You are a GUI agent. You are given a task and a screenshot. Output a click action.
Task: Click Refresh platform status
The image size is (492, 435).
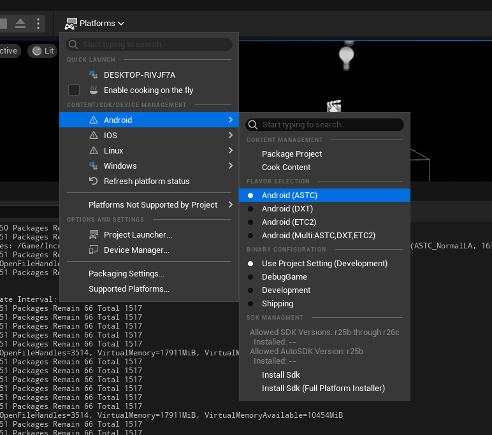(x=149, y=181)
